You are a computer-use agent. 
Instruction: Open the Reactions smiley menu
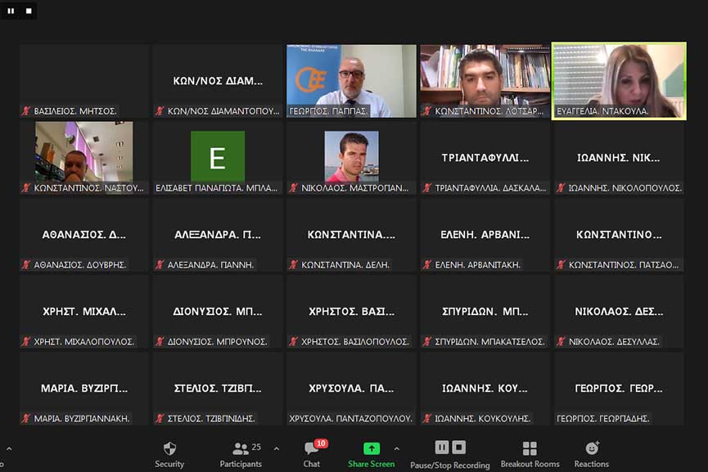pyautogui.click(x=592, y=454)
